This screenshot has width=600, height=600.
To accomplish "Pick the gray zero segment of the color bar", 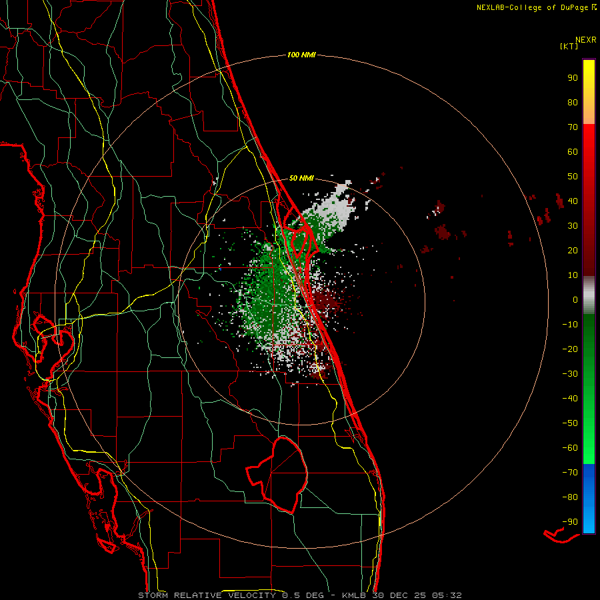I will point(589,295).
